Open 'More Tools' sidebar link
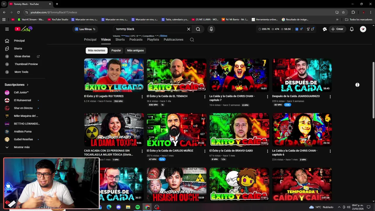Screen dimensions: 375x211 (x=22, y=72)
